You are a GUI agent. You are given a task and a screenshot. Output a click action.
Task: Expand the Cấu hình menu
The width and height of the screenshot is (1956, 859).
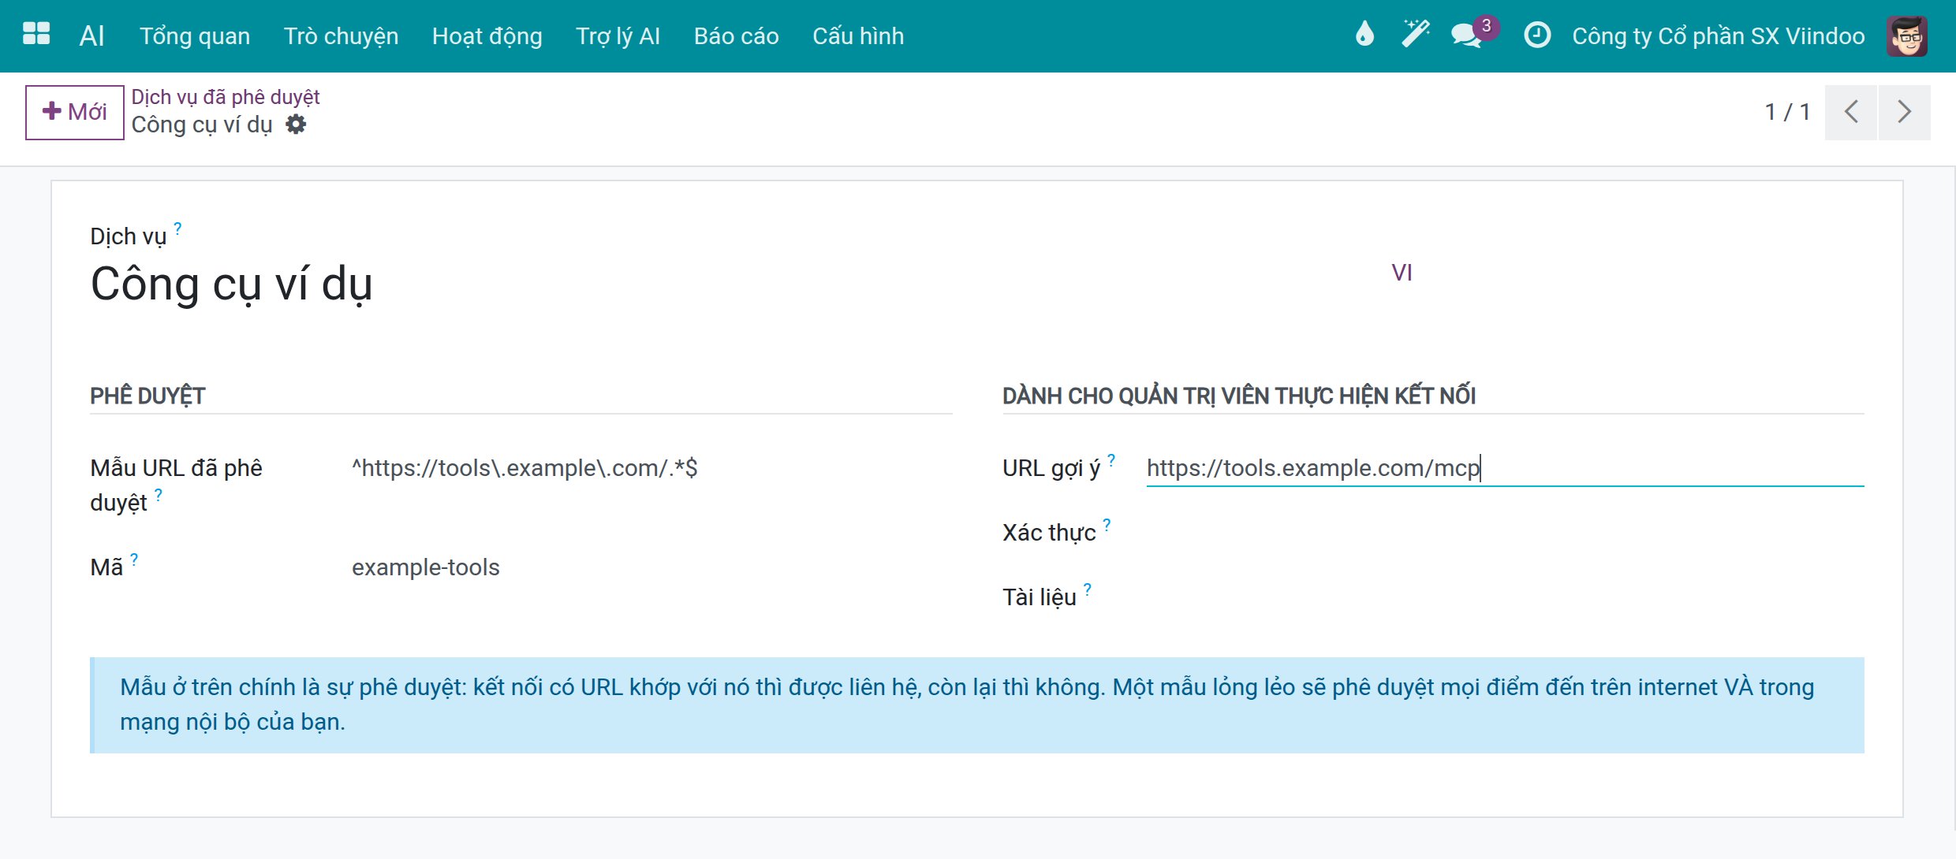[x=858, y=36]
